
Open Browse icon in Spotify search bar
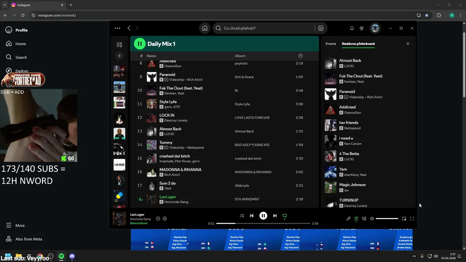[x=321, y=28]
